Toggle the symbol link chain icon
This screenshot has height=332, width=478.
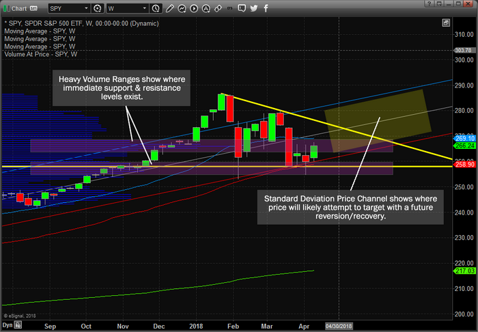coord(218,8)
